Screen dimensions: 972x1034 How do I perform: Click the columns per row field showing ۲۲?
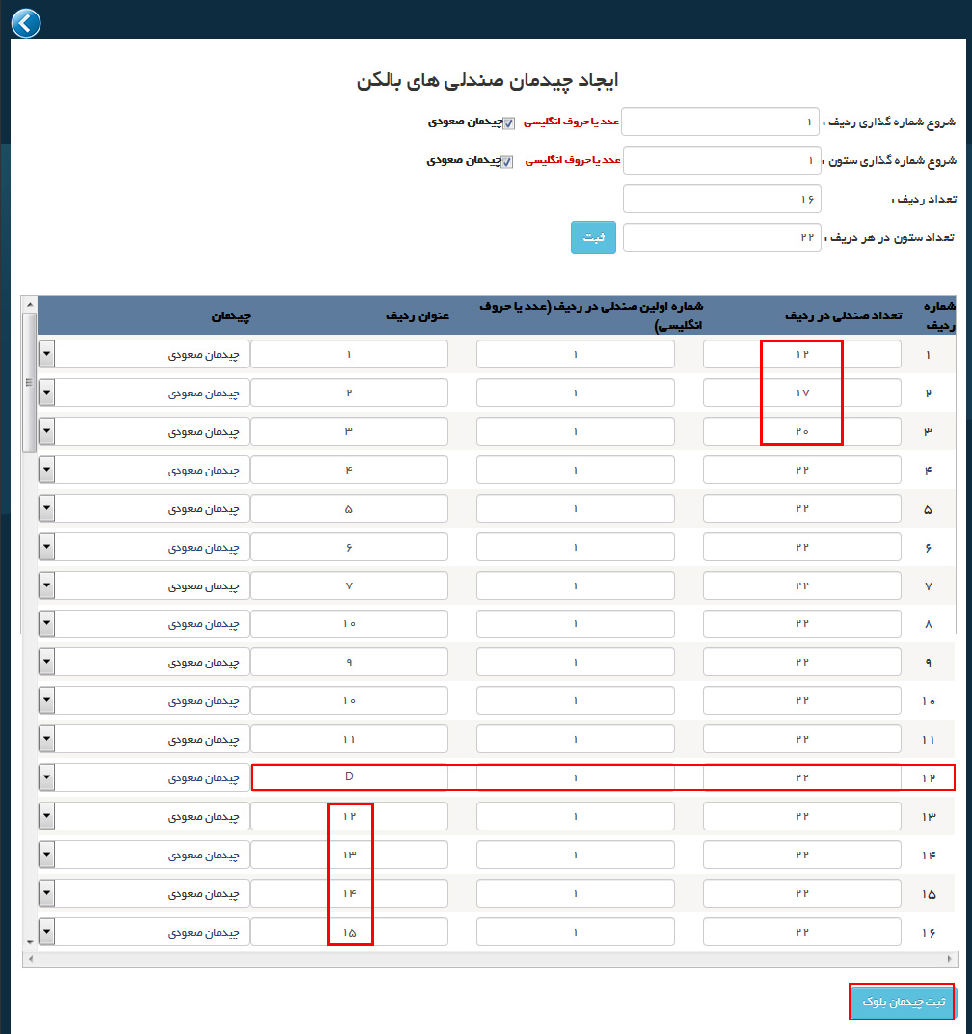721,237
